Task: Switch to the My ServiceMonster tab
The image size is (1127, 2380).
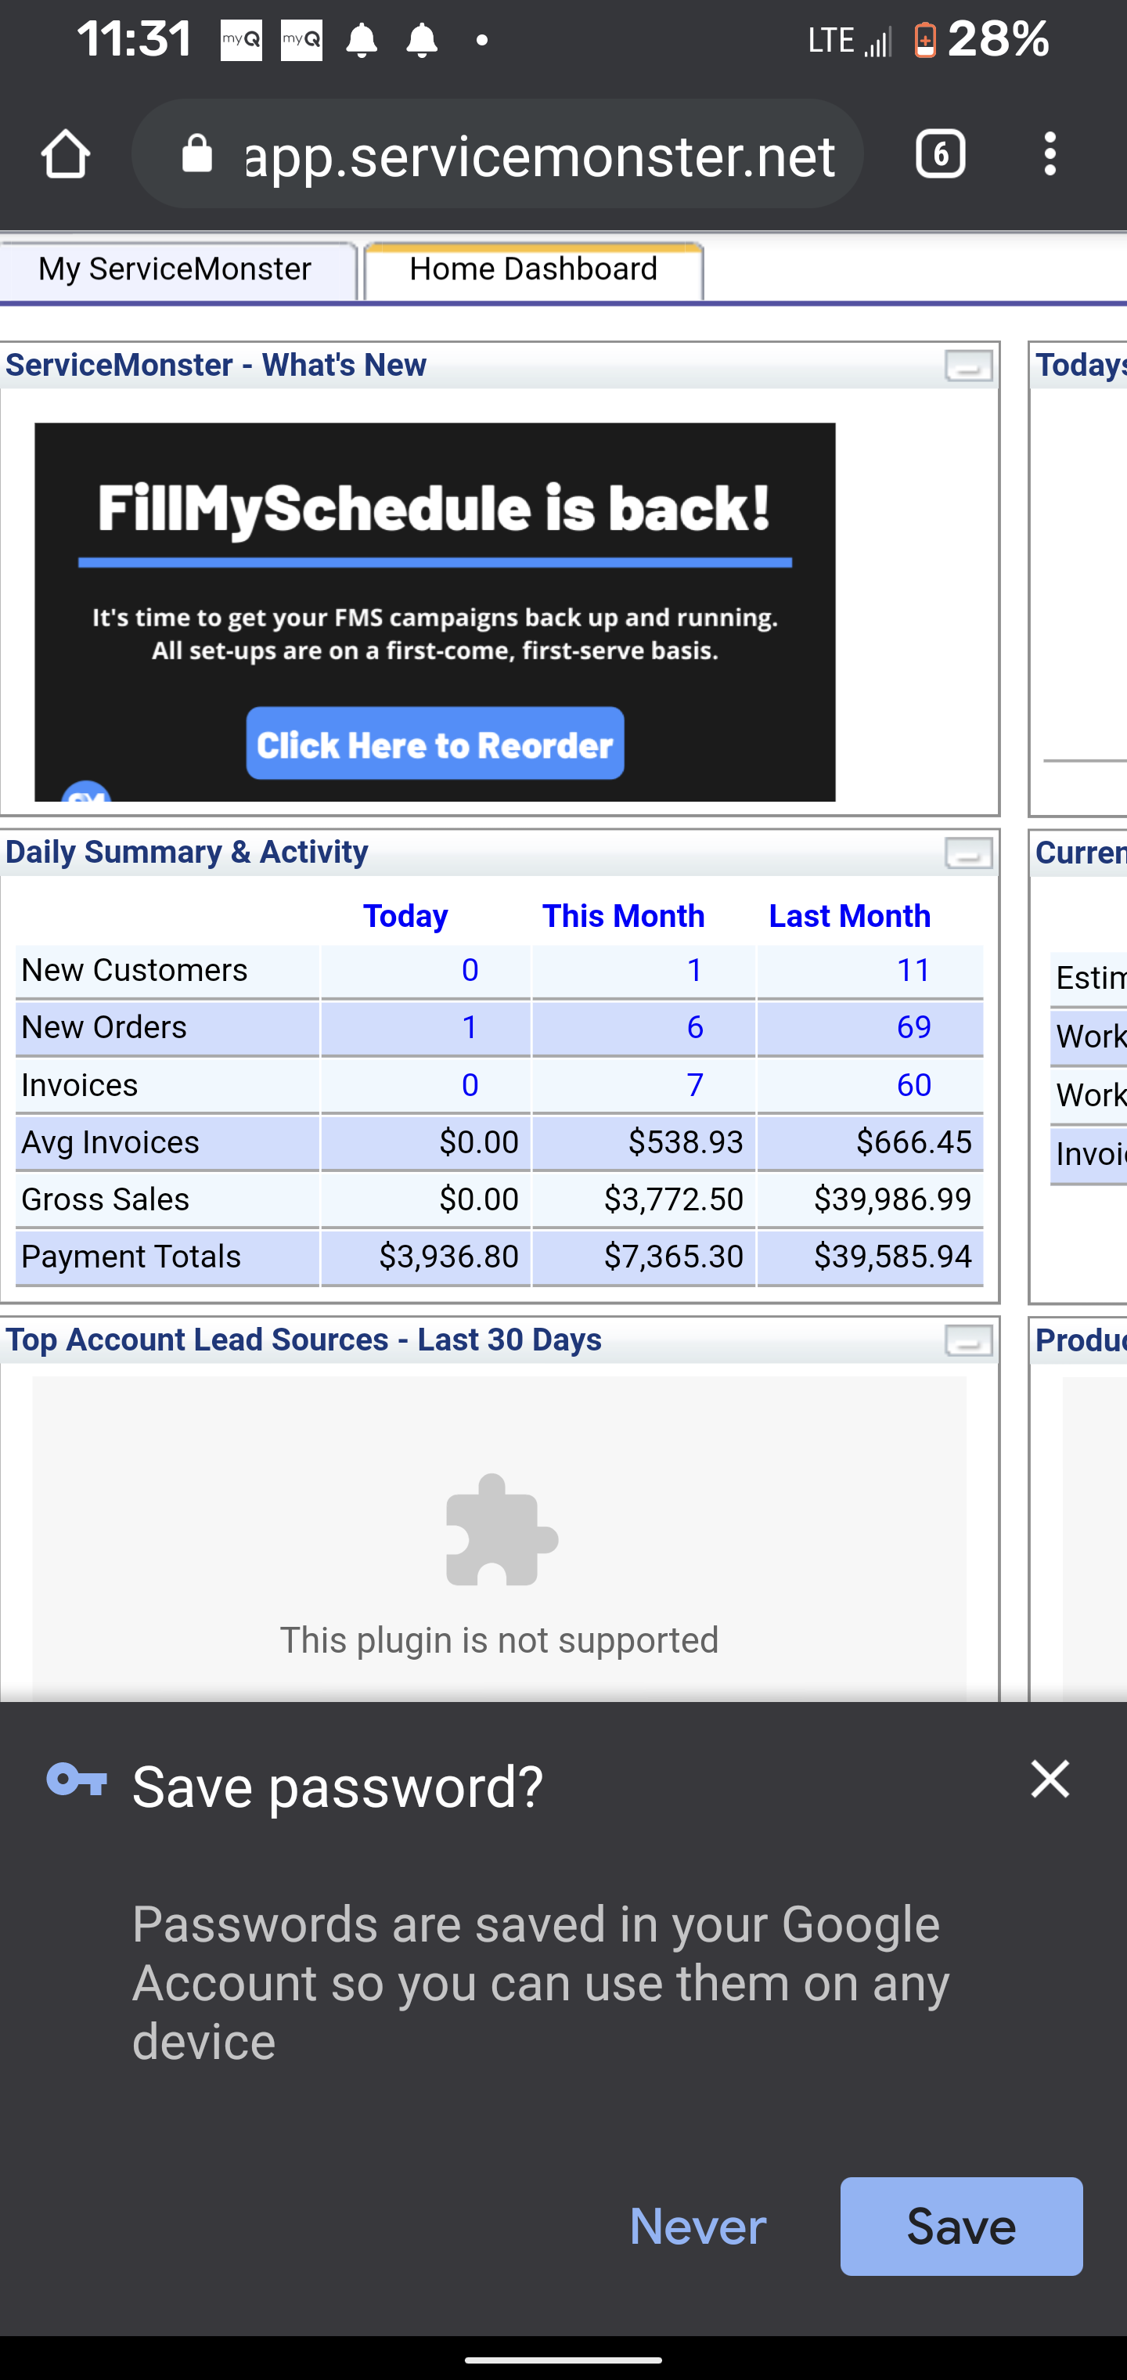Action: [x=175, y=270]
